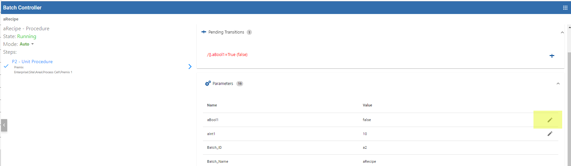The image size is (571, 166).
Task: Collapse the left side panel tab
Action: click(x=4, y=125)
